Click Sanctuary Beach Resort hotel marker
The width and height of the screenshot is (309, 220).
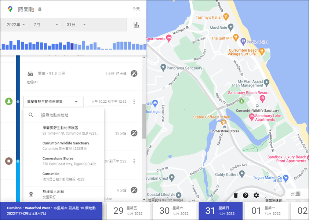[262, 99]
